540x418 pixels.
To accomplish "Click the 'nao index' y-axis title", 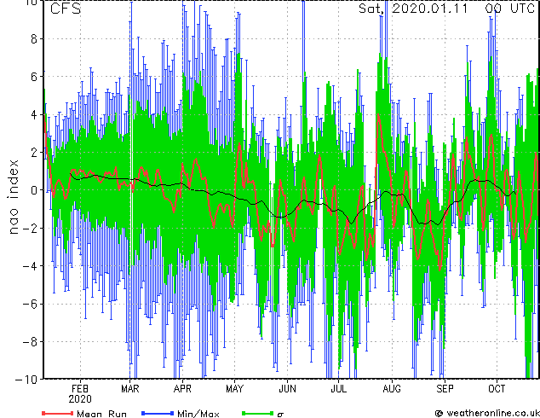I will [x=13, y=197].
